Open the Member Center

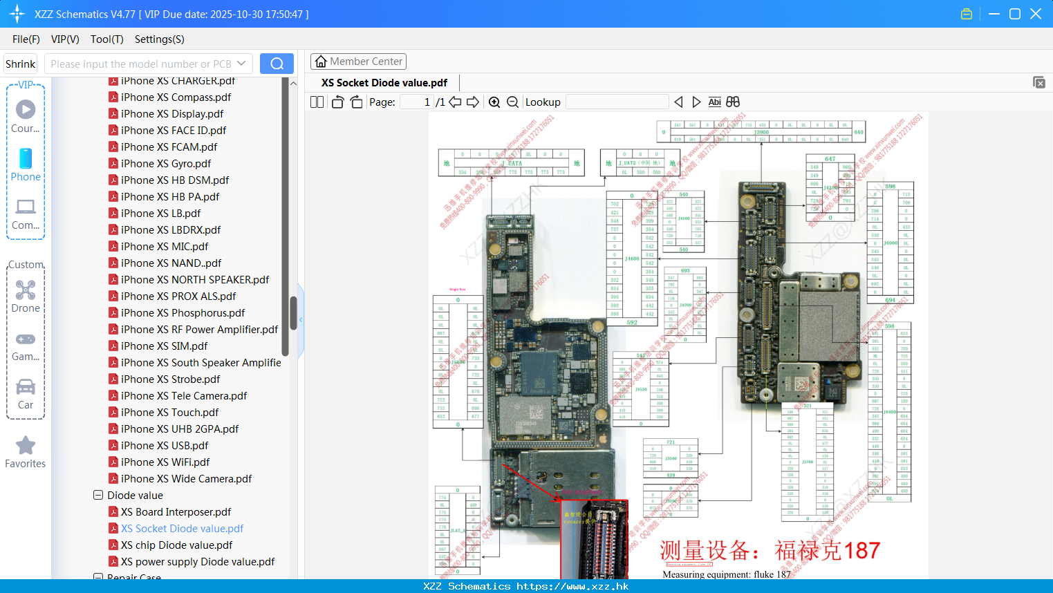coord(358,62)
